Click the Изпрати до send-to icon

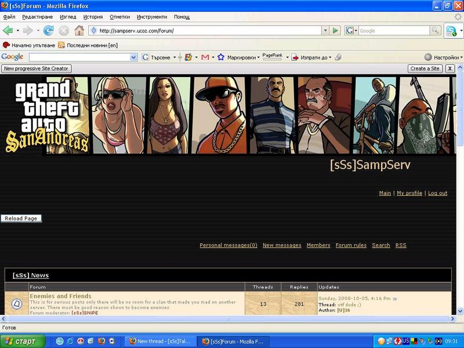coord(295,57)
